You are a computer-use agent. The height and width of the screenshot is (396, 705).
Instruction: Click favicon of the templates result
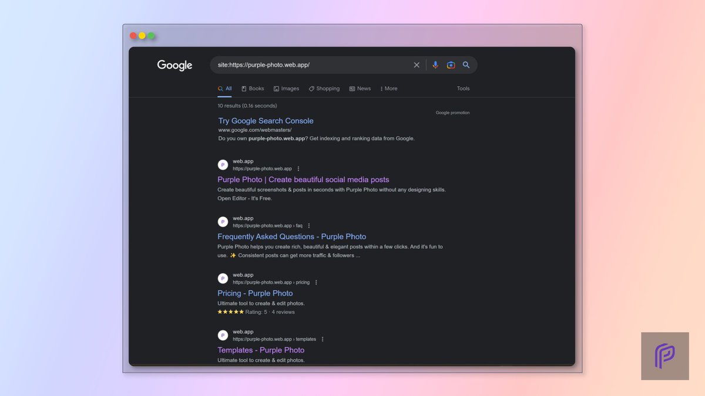pyautogui.click(x=223, y=335)
